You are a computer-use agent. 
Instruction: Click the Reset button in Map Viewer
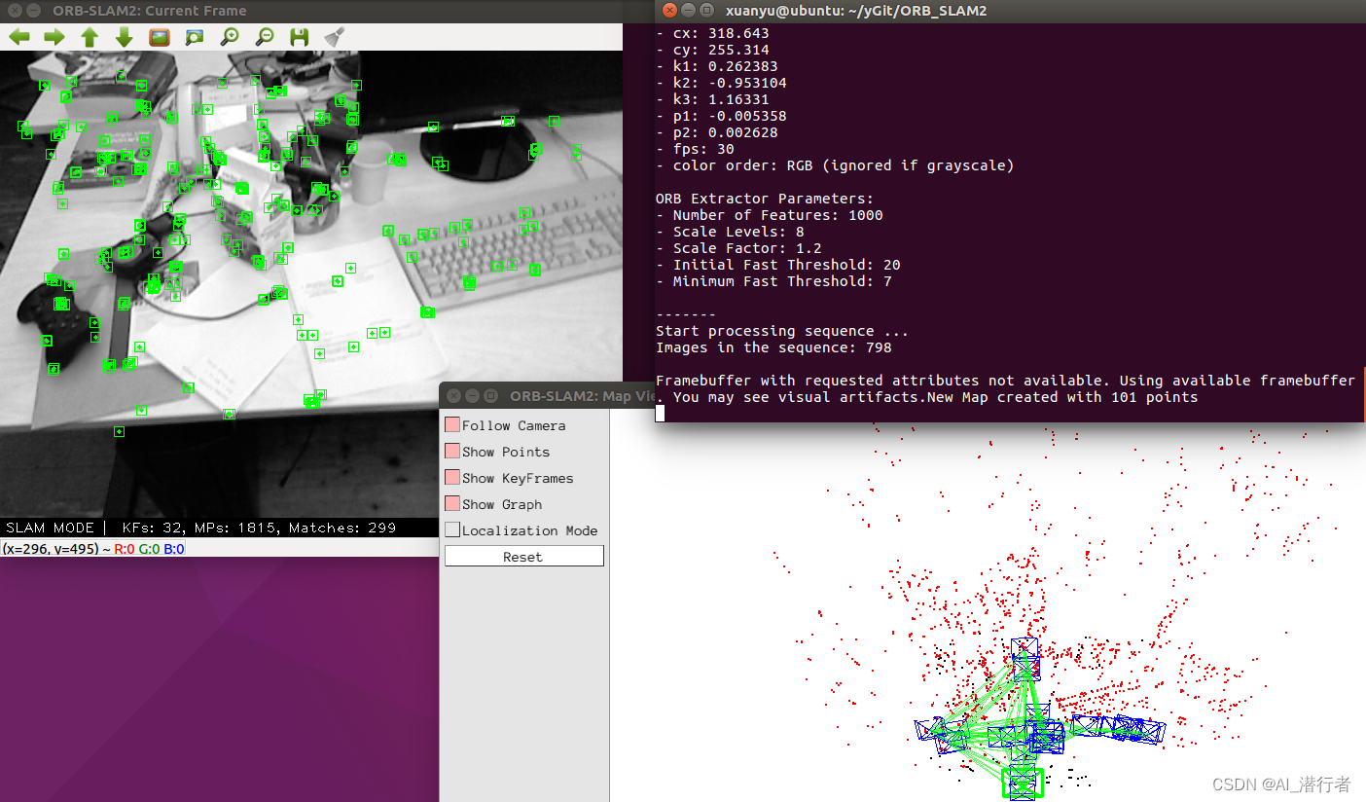(523, 557)
